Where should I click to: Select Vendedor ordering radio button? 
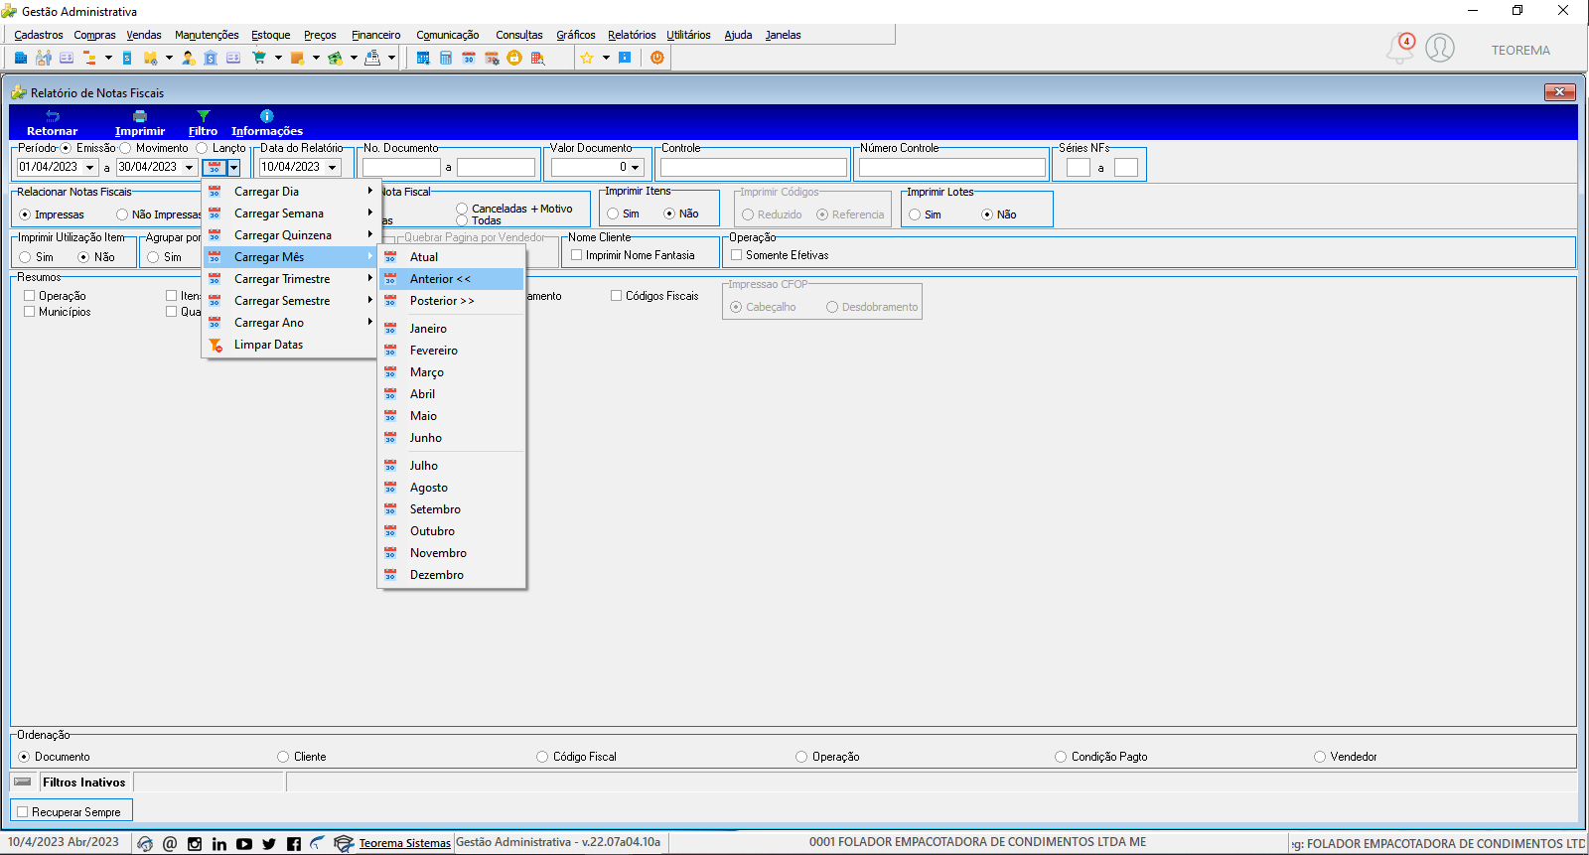[x=1320, y=757]
